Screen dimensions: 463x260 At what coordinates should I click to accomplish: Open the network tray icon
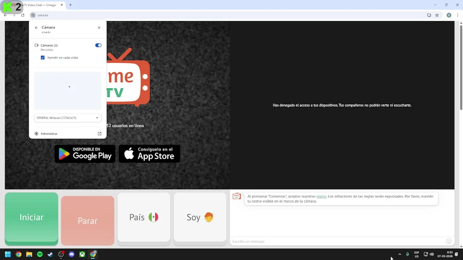tap(426, 254)
